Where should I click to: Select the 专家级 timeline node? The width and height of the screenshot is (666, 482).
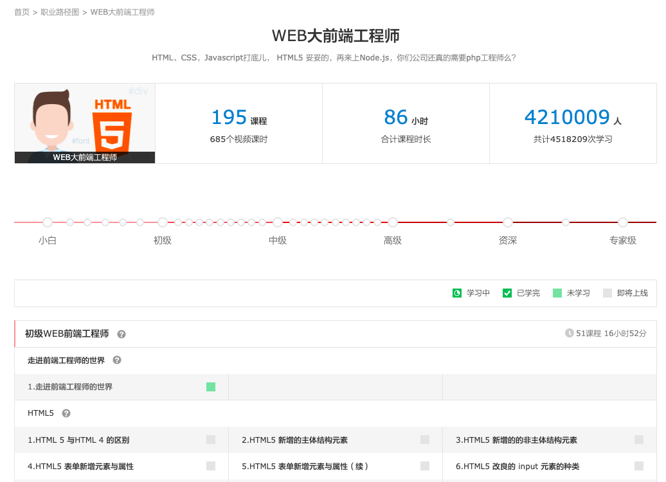pyautogui.click(x=623, y=222)
